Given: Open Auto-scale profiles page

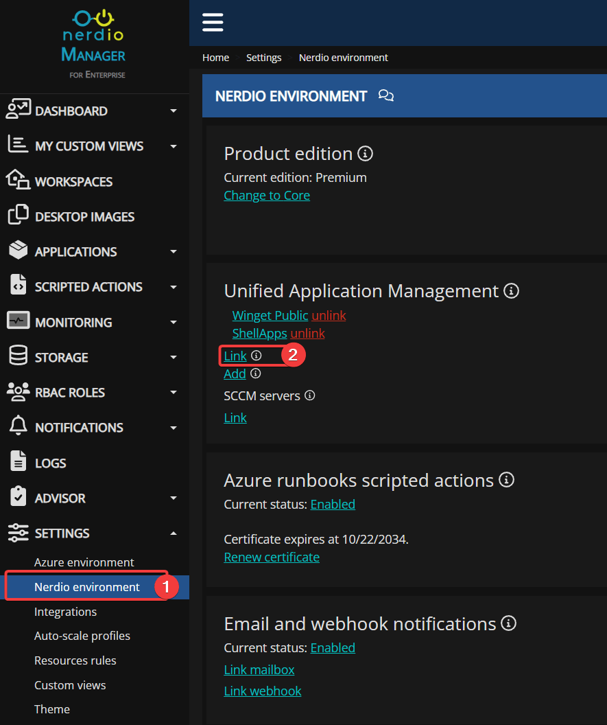Looking at the screenshot, I should click(82, 636).
